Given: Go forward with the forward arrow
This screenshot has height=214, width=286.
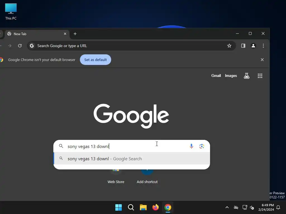Looking at the screenshot, I should click(10, 46).
